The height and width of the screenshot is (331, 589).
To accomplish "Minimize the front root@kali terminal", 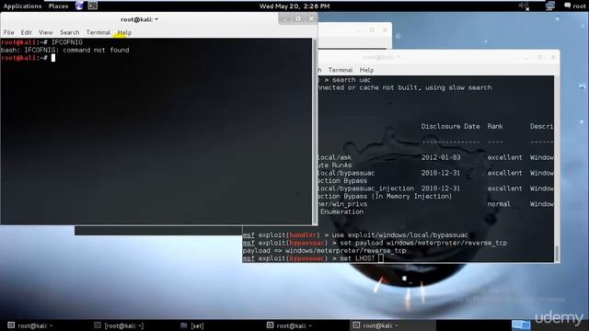I will pos(284,18).
